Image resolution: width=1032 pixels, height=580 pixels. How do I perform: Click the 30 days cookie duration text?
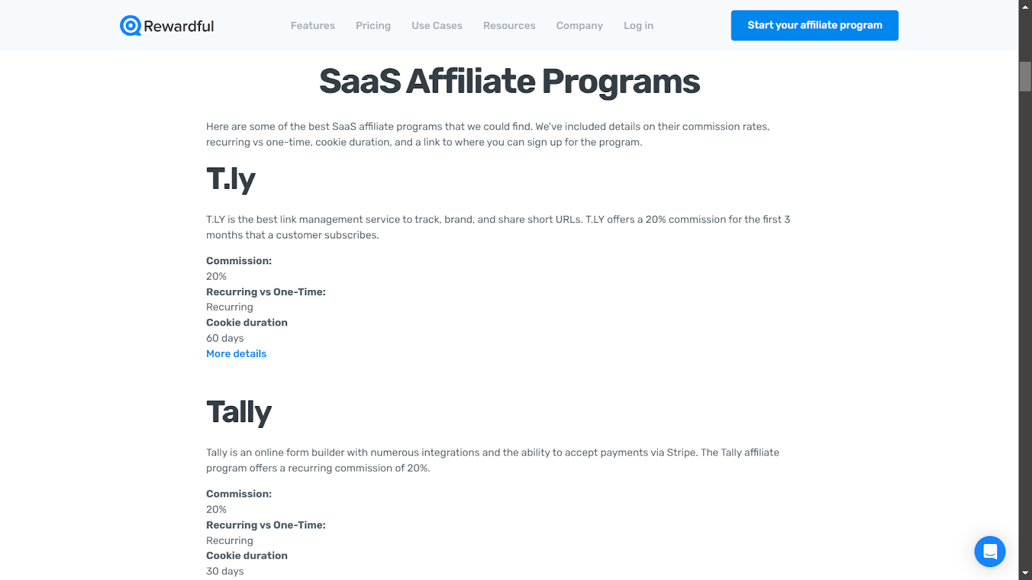tap(225, 571)
